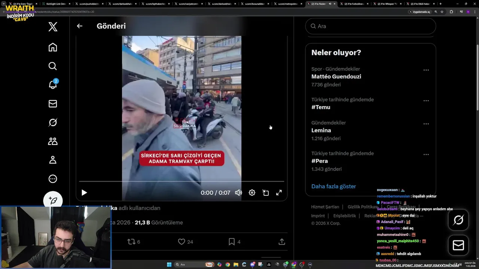
Task: Open the Mattéo Guendouzi trending topic
Action: pyautogui.click(x=336, y=77)
